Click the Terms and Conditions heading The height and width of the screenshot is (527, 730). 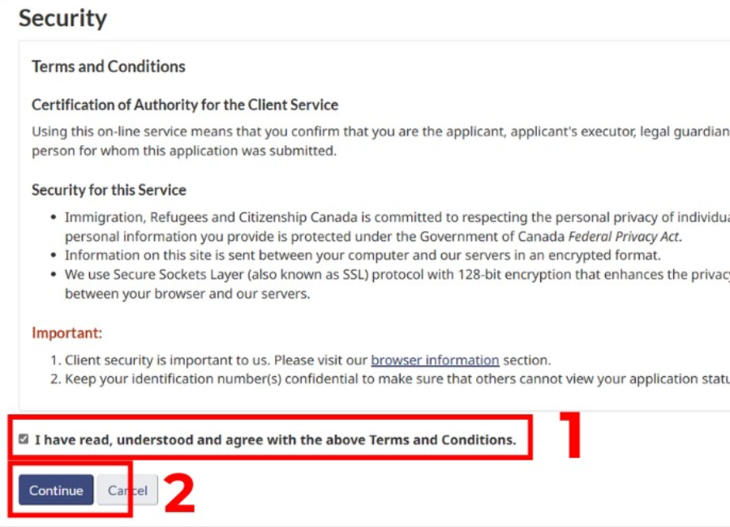[x=109, y=66]
